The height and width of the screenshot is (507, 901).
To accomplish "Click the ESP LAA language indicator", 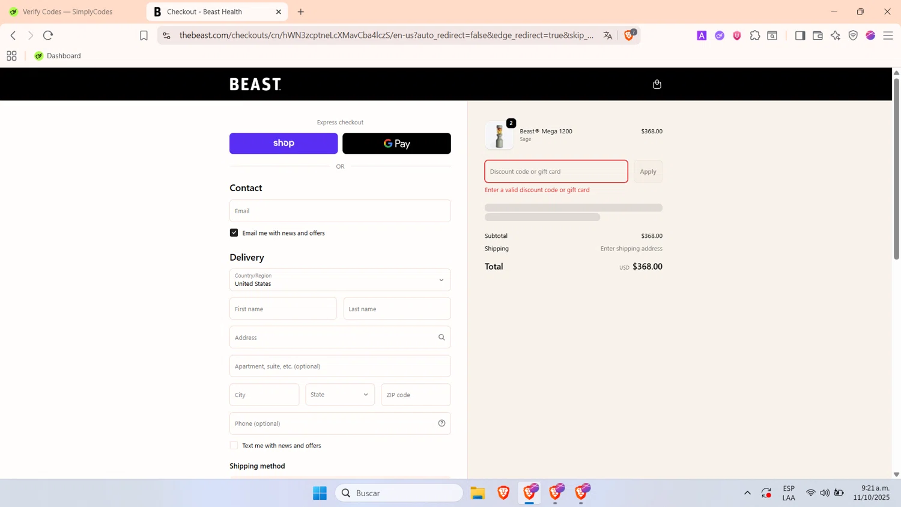I will 789,493.
